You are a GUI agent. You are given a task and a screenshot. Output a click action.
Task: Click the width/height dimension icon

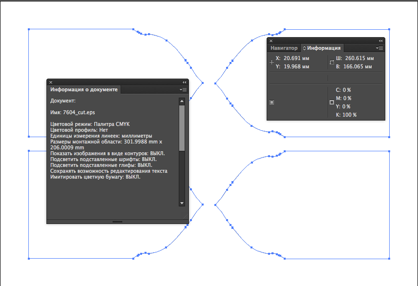tap(332, 62)
